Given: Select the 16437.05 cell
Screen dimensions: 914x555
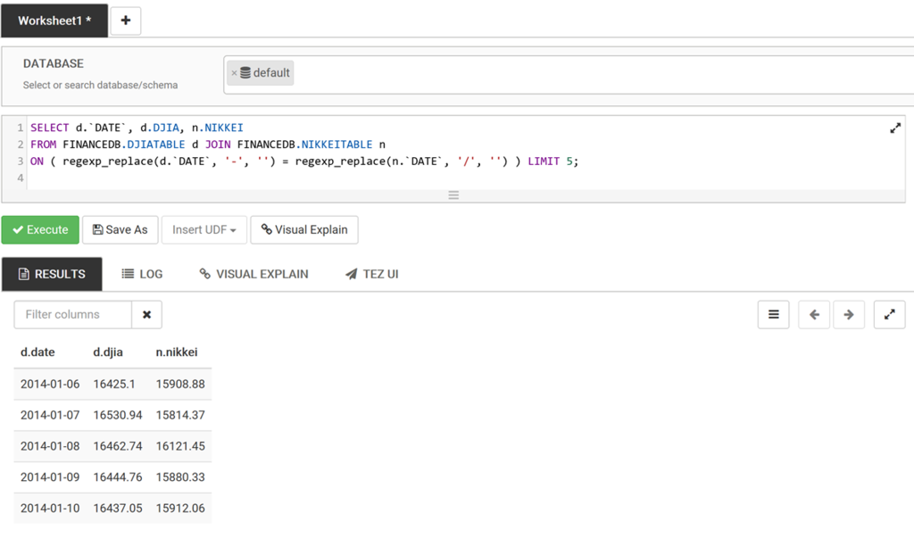Looking at the screenshot, I should (118, 508).
